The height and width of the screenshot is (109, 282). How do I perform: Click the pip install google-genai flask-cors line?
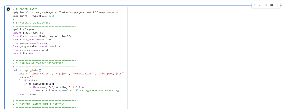point(66,13)
